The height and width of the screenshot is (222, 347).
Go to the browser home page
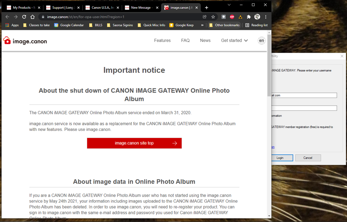point(33,17)
